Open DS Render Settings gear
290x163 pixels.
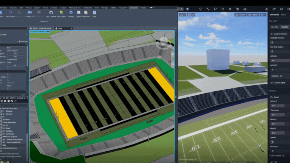[x=71, y=14]
